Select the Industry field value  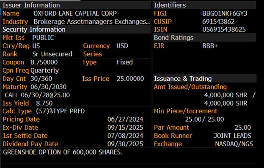pyautogui.click(x=91, y=21)
